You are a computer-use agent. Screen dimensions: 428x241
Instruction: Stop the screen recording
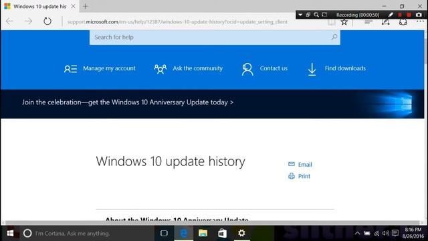[x=409, y=15]
